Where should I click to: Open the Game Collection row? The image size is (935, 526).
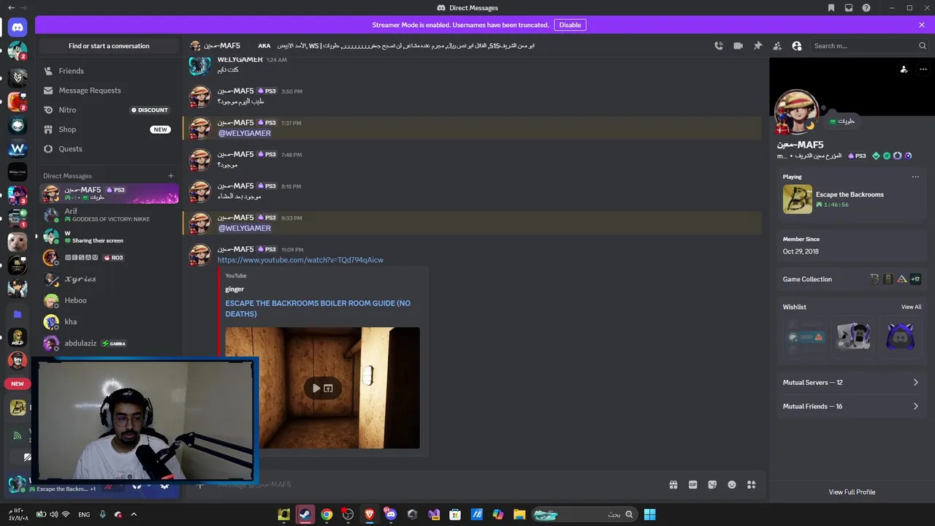pyautogui.click(x=852, y=279)
